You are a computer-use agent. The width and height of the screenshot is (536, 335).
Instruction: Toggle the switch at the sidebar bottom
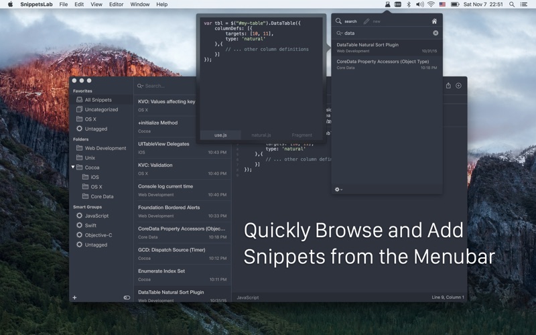point(127,297)
